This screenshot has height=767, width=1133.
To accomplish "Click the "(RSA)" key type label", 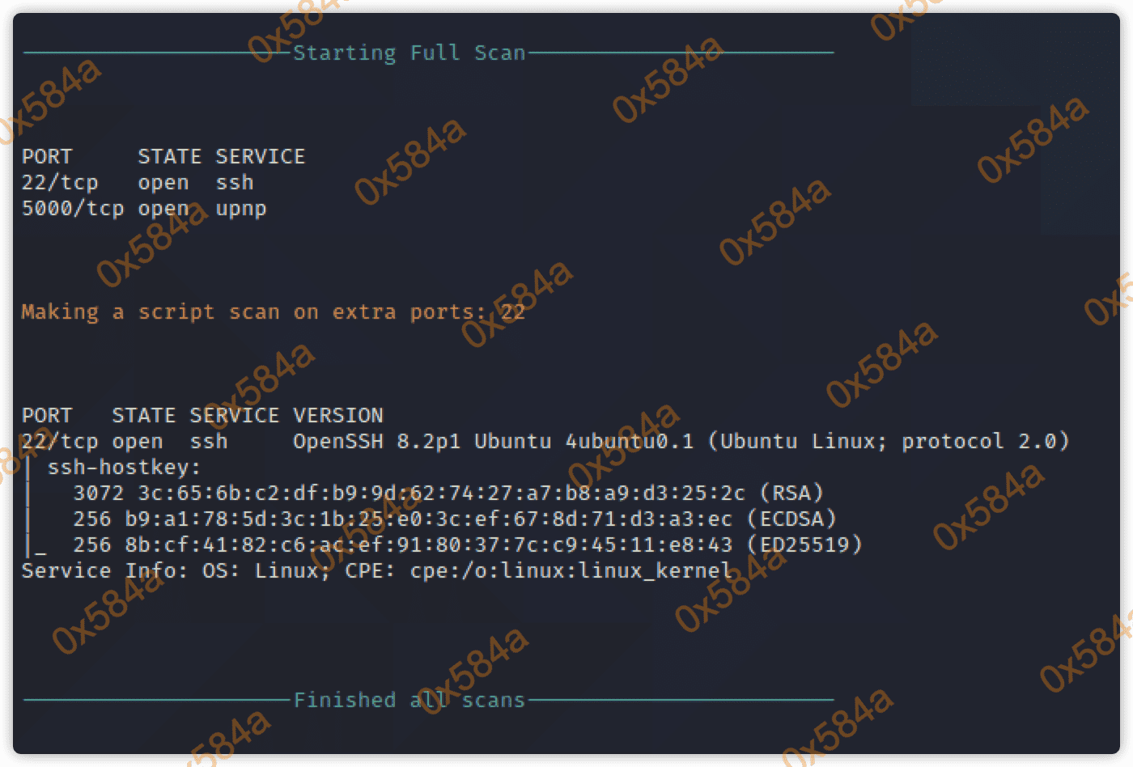I will coord(791,494).
